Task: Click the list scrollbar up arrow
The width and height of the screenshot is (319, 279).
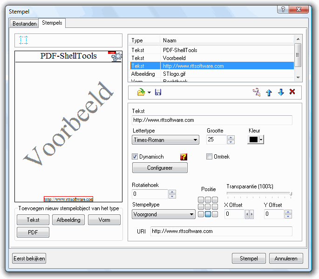Action: [x=298, y=39]
